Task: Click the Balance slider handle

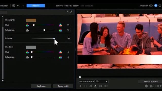Action: [x=54, y=39]
